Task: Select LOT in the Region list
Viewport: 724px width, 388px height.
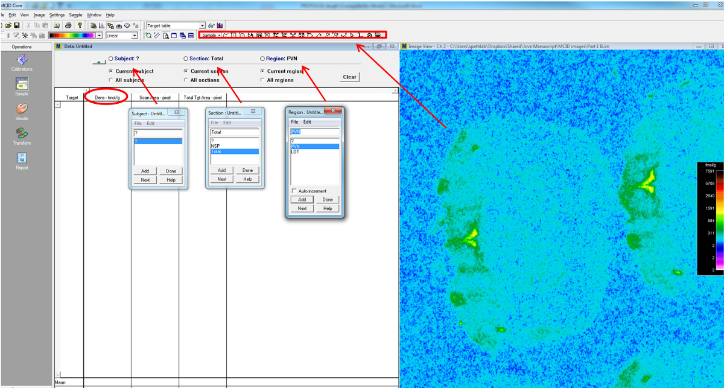Action: (x=295, y=152)
